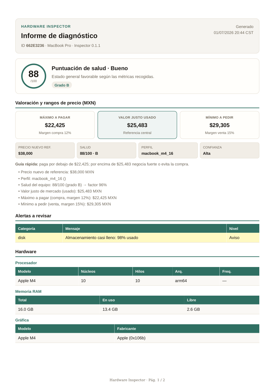Screen dimensions: 275x390
Task: Select the Salud 88/100 tile
Action: coord(106,150)
